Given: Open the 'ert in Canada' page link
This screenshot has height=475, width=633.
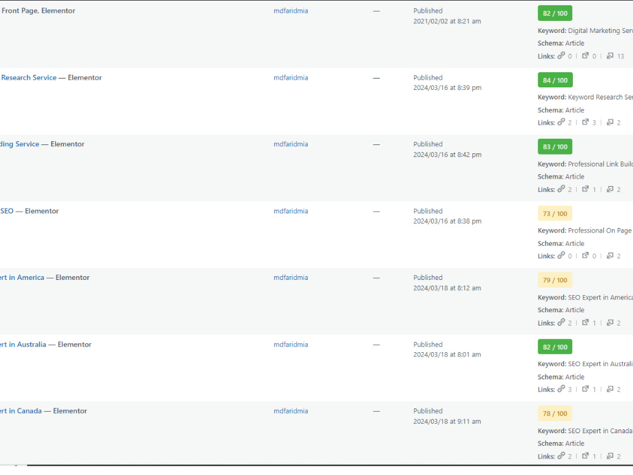Looking at the screenshot, I should pyautogui.click(x=21, y=411).
